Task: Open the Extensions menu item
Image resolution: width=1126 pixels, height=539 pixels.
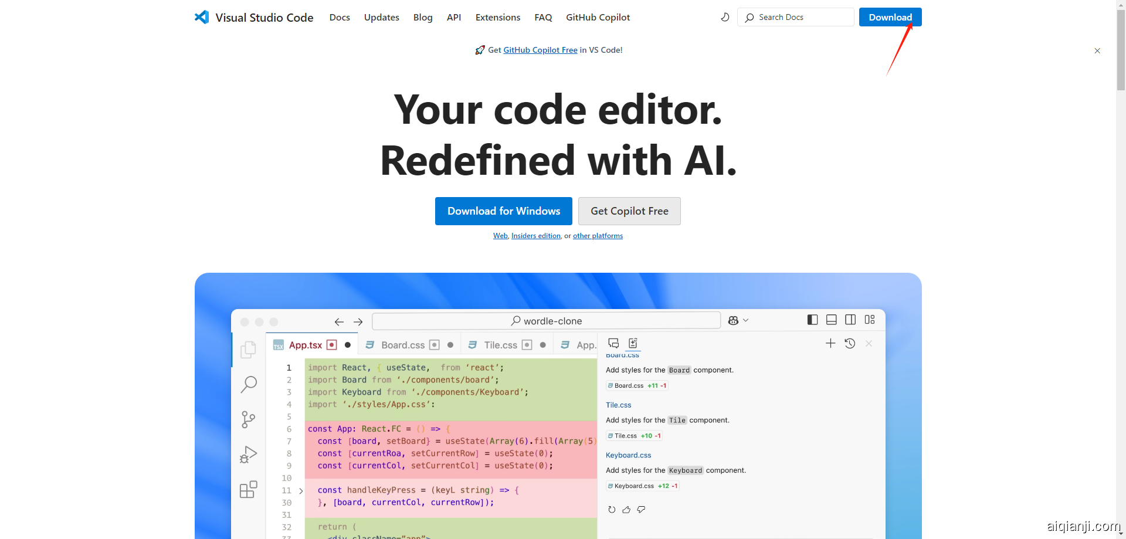Action: tap(497, 17)
